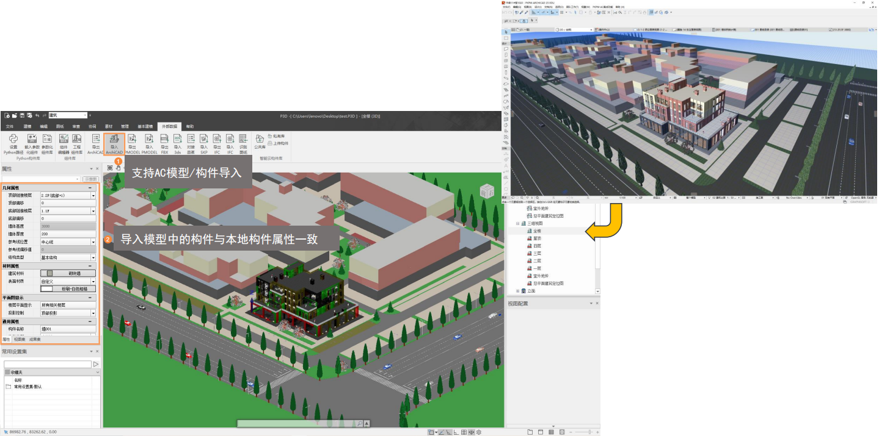Click the 识别图纸 drawing recognition icon
879x436 pixels.
pyautogui.click(x=243, y=143)
